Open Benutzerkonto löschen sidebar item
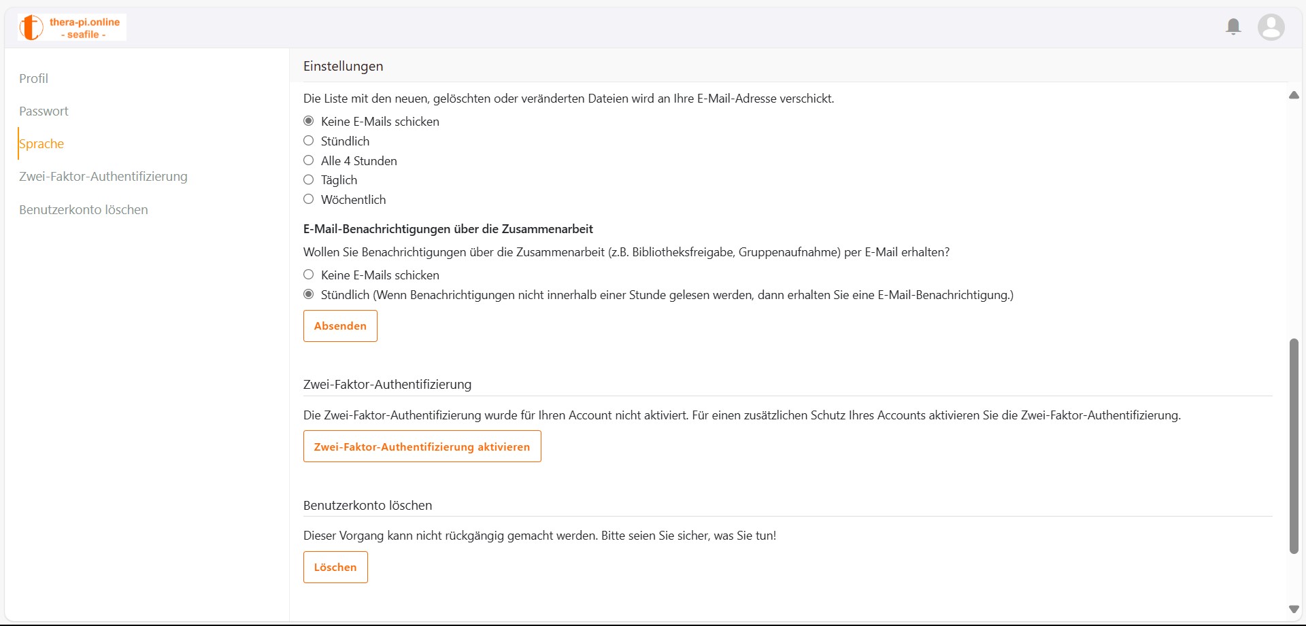1306x626 pixels. point(84,209)
